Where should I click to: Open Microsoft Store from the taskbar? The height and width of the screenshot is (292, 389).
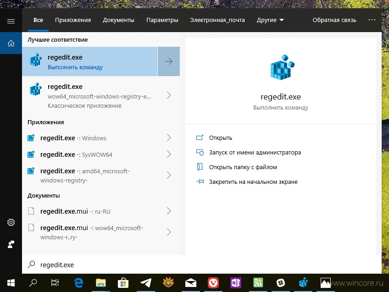(x=123, y=283)
